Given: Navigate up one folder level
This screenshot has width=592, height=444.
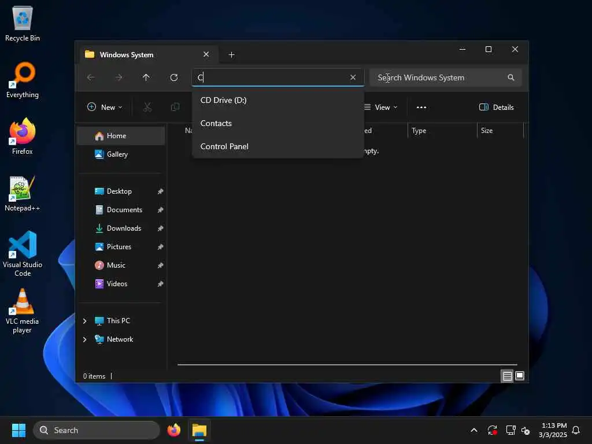Looking at the screenshot, I should (146, 77).
